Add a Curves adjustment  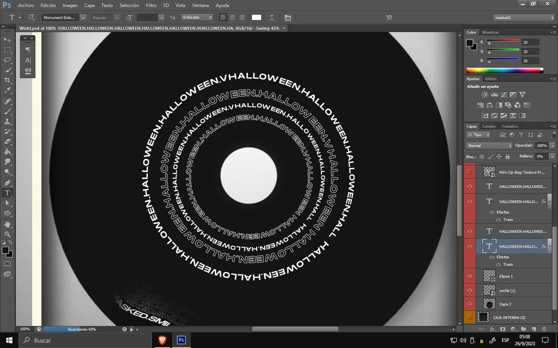[x=504, y=94]
